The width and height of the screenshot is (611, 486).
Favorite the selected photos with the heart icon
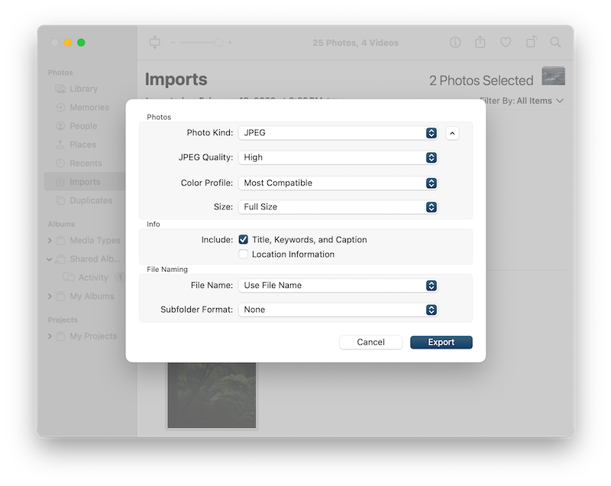504,43
